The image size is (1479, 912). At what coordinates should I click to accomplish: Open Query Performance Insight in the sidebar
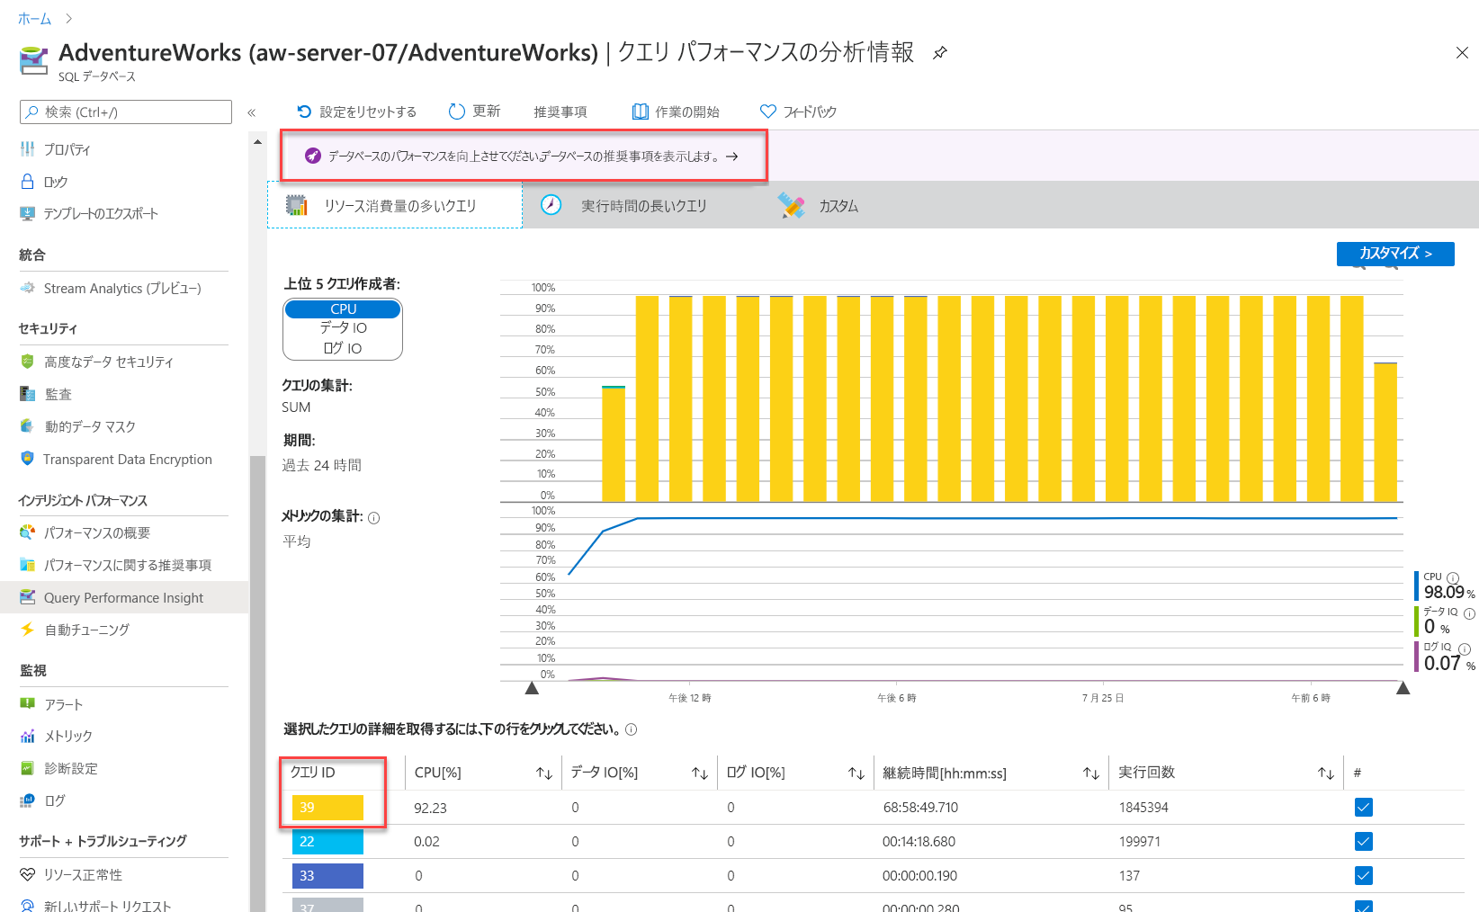coord(124,597)
